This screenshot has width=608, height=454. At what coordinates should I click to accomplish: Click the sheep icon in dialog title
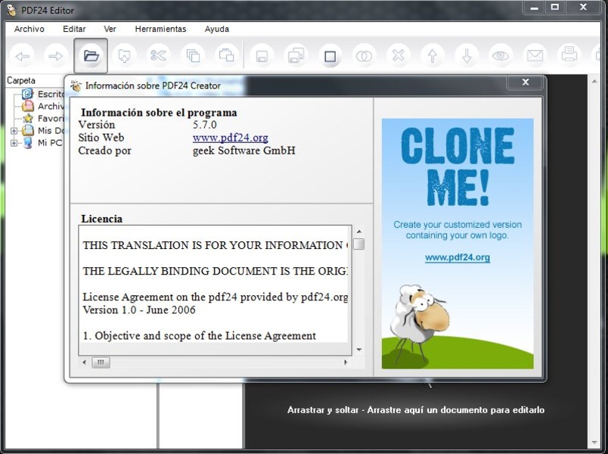coord(76,86)
